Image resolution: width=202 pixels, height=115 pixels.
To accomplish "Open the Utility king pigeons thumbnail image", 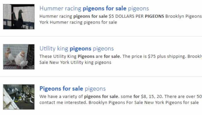I will (x=19, y=57).
